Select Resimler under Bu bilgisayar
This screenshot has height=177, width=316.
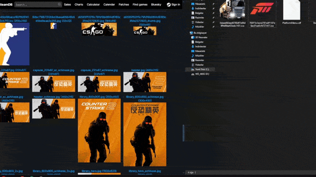197,60
